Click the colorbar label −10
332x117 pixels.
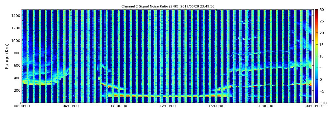323,103
